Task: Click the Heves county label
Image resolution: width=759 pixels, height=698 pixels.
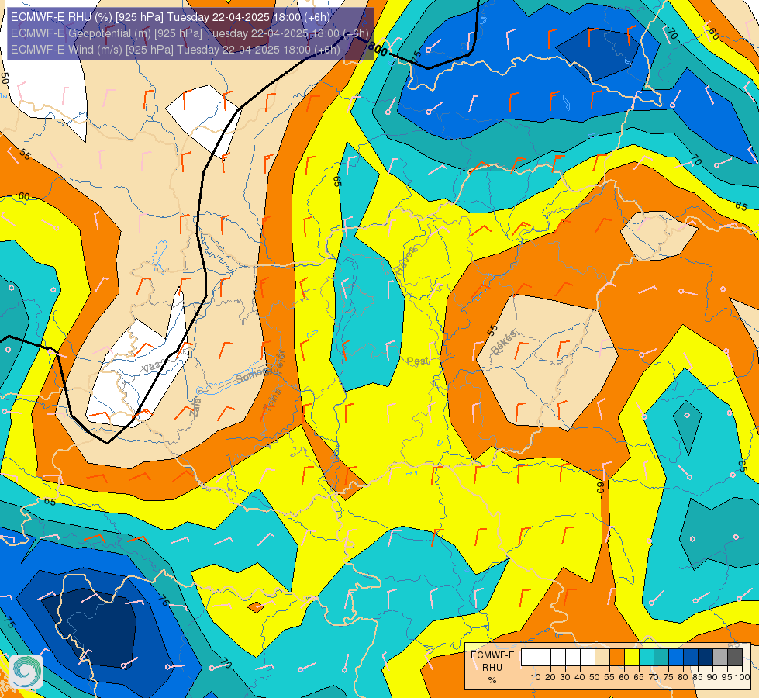Action: click(405, 261)
